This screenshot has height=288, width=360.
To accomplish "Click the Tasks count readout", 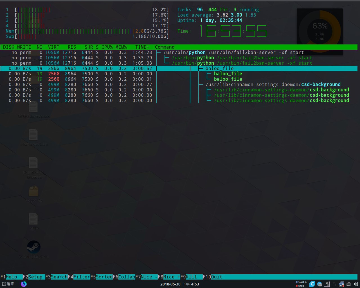I will pyautogui.click(x=218, y=10).
